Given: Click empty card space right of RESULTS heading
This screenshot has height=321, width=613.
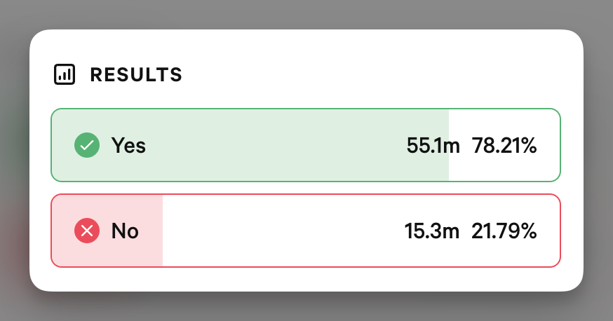Looking at the screenshot, I should (372, 74).
